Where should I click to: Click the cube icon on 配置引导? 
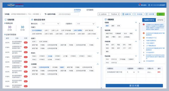123,14
